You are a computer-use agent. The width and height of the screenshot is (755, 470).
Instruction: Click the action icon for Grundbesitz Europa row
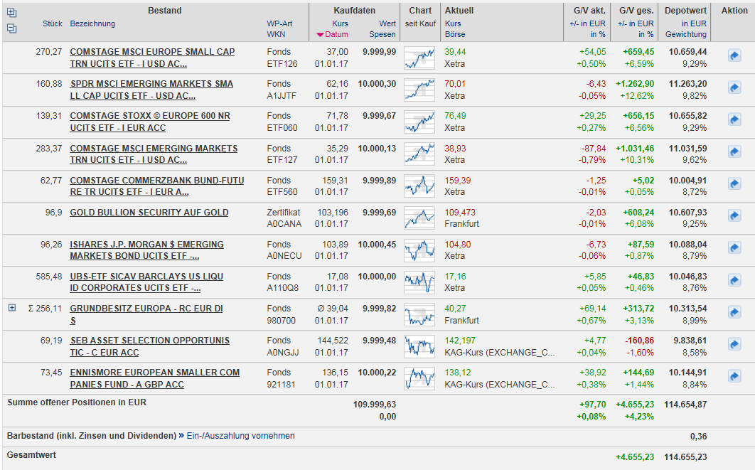pyautogui.click(x=734, y=312)
